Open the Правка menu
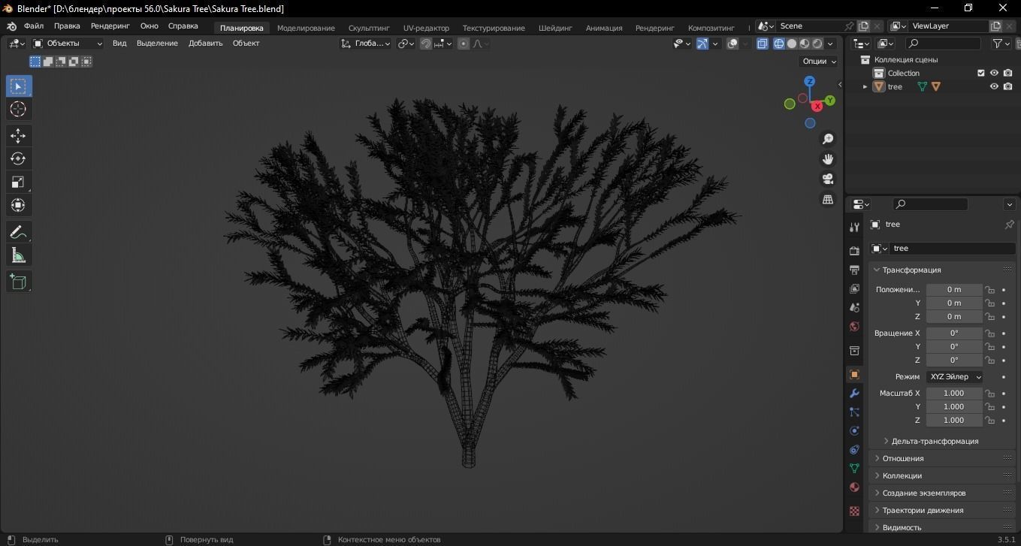Screen dimensions: 1021x546 (67, 26)
